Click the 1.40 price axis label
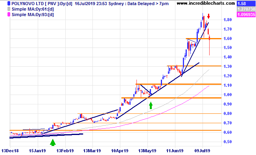 228,57
